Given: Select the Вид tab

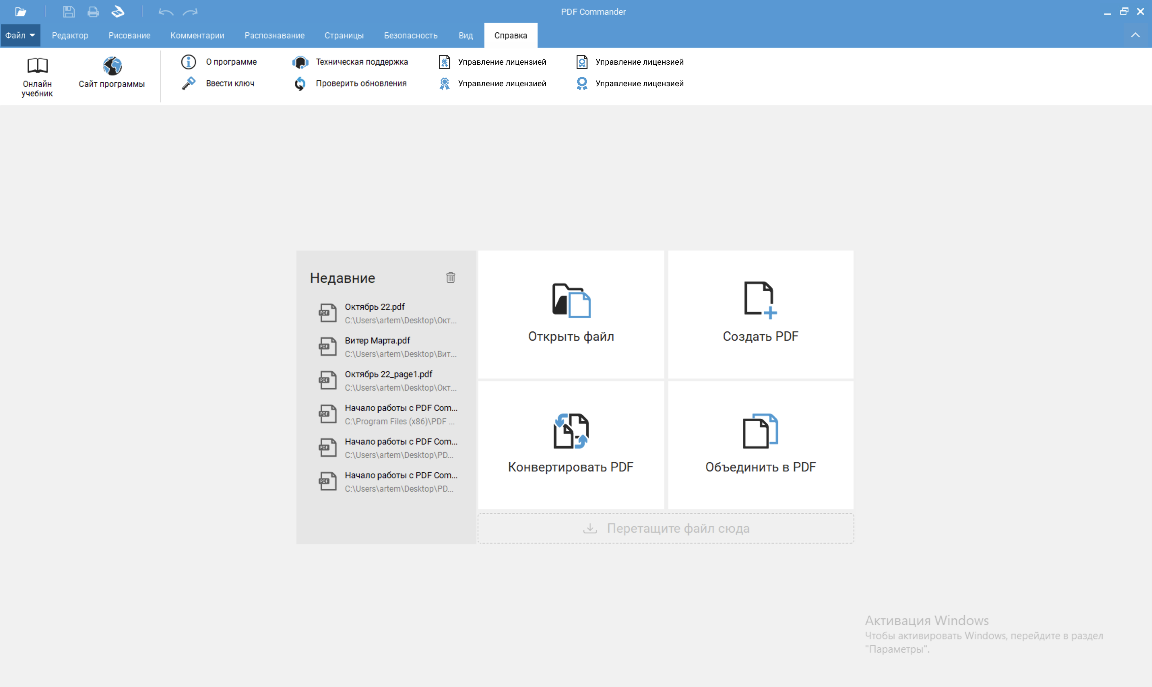Looking at the screenshot, I should pyautogui.click(x=466, y=35).
